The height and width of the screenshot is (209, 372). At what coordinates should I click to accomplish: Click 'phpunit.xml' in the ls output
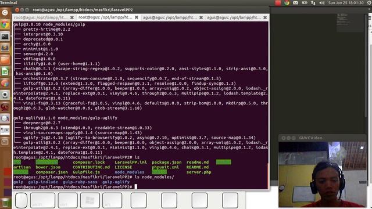(x=165, y=167)
